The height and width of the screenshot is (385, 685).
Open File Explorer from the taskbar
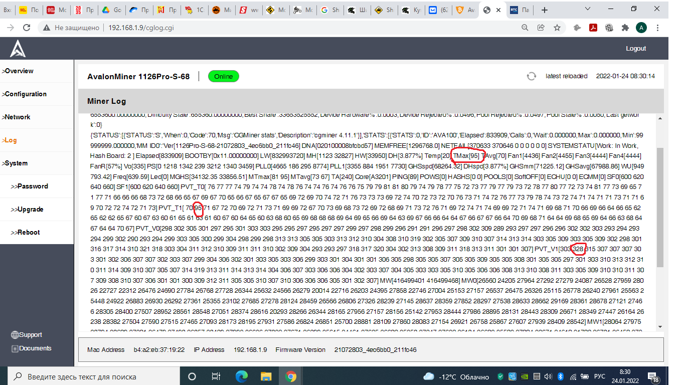click(266, 376)
